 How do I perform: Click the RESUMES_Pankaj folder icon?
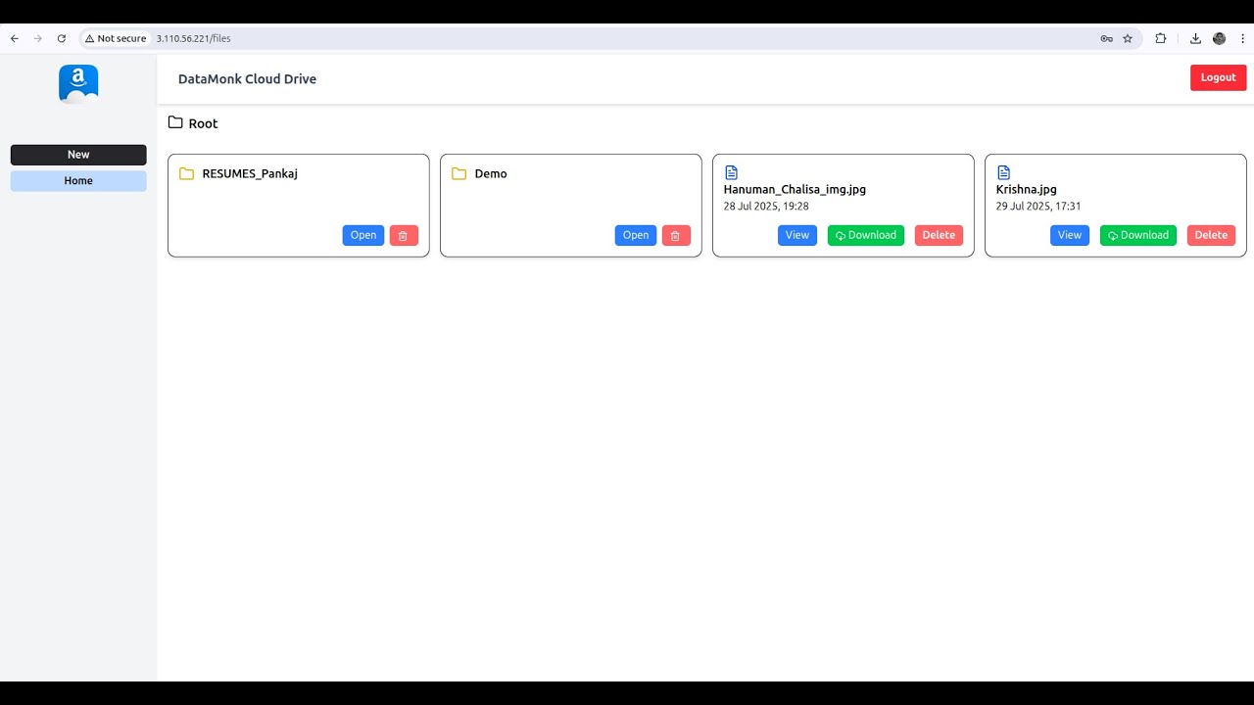click(186, 173)
